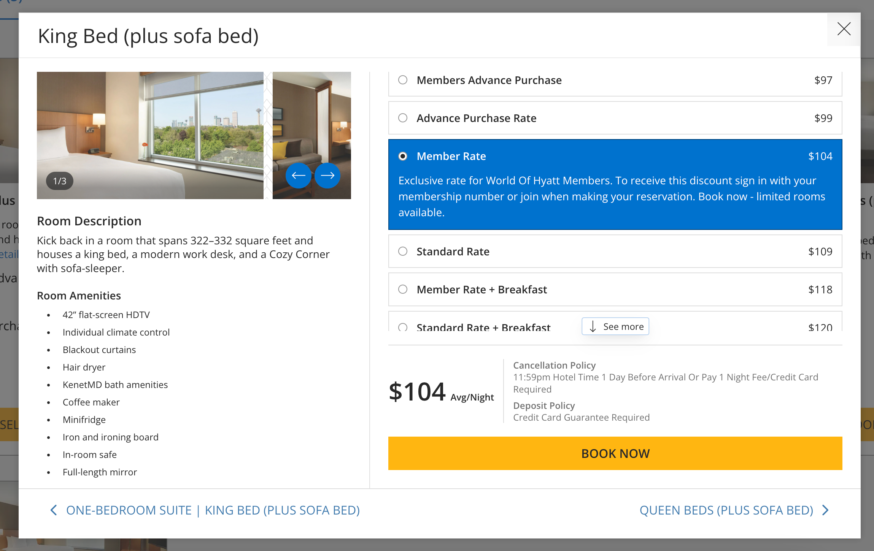The width and height of the screenshot is (874, 551).
Task: Expand rates list with See more
Action: click(x=623, y=326)
